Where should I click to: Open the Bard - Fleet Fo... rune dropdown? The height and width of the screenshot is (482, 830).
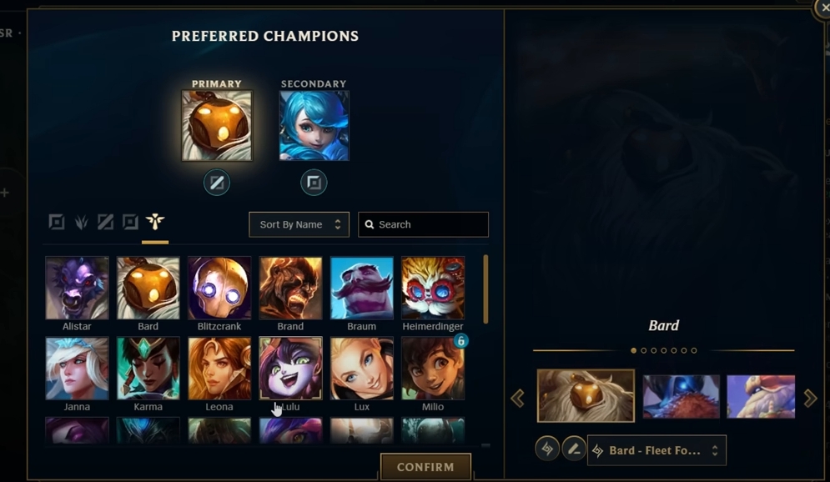(656, 450)
